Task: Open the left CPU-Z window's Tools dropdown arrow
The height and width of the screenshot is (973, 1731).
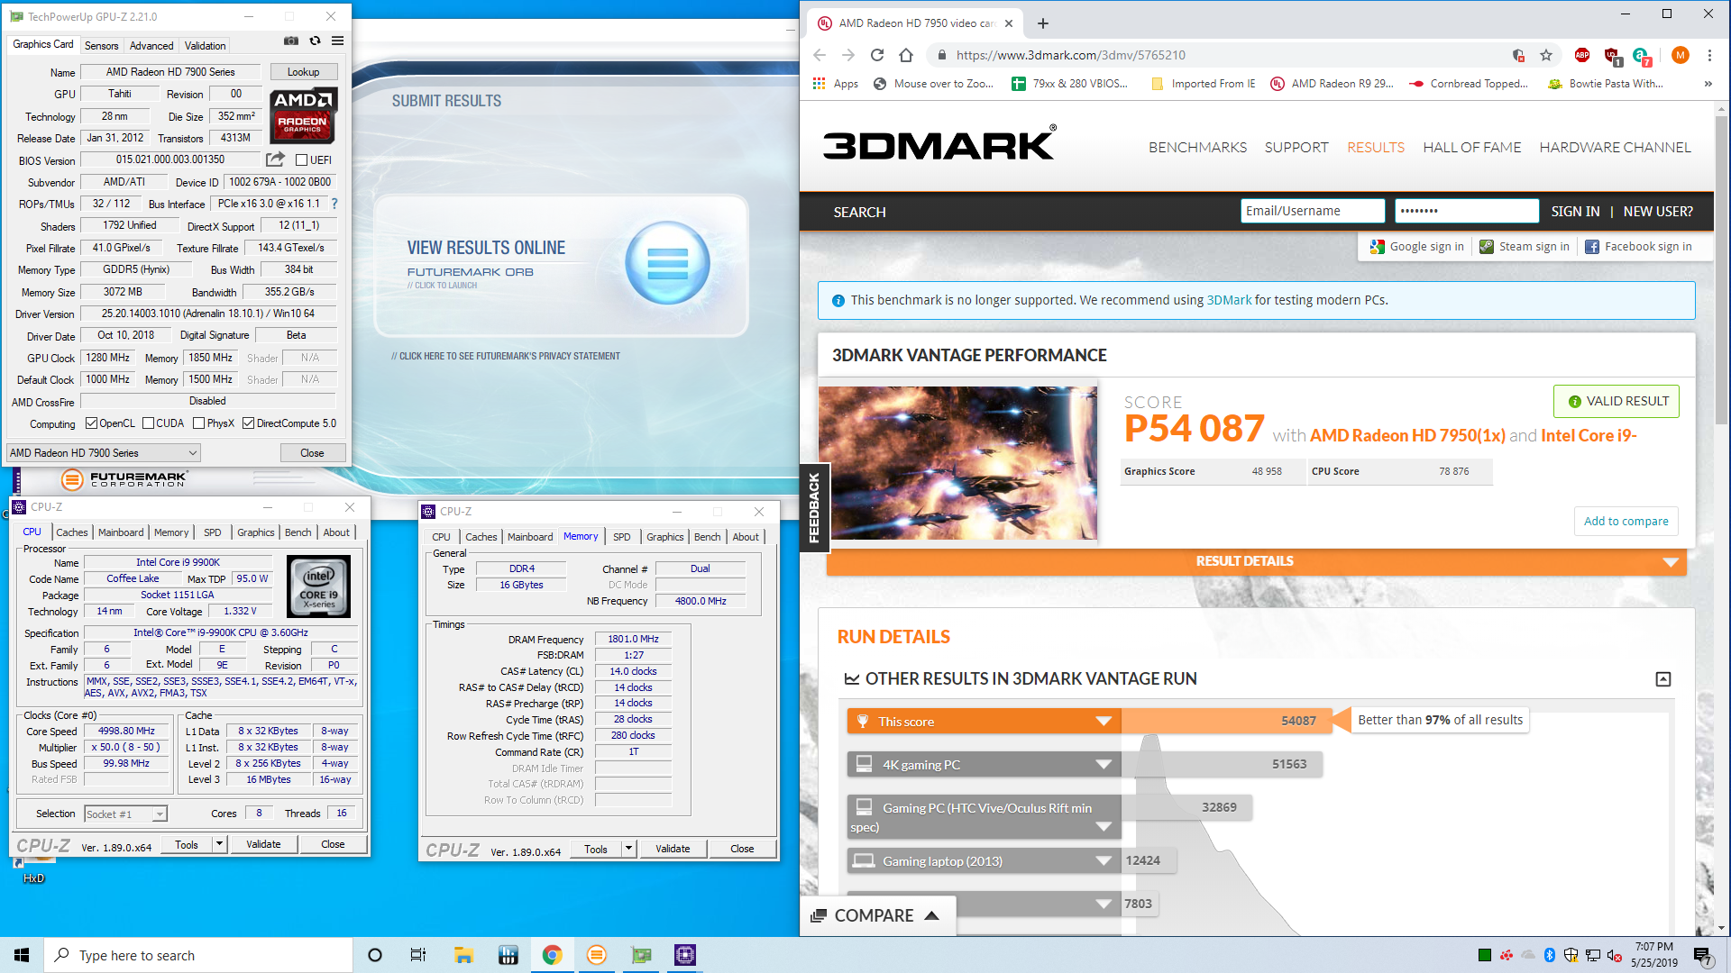Action: pos(219,844)
